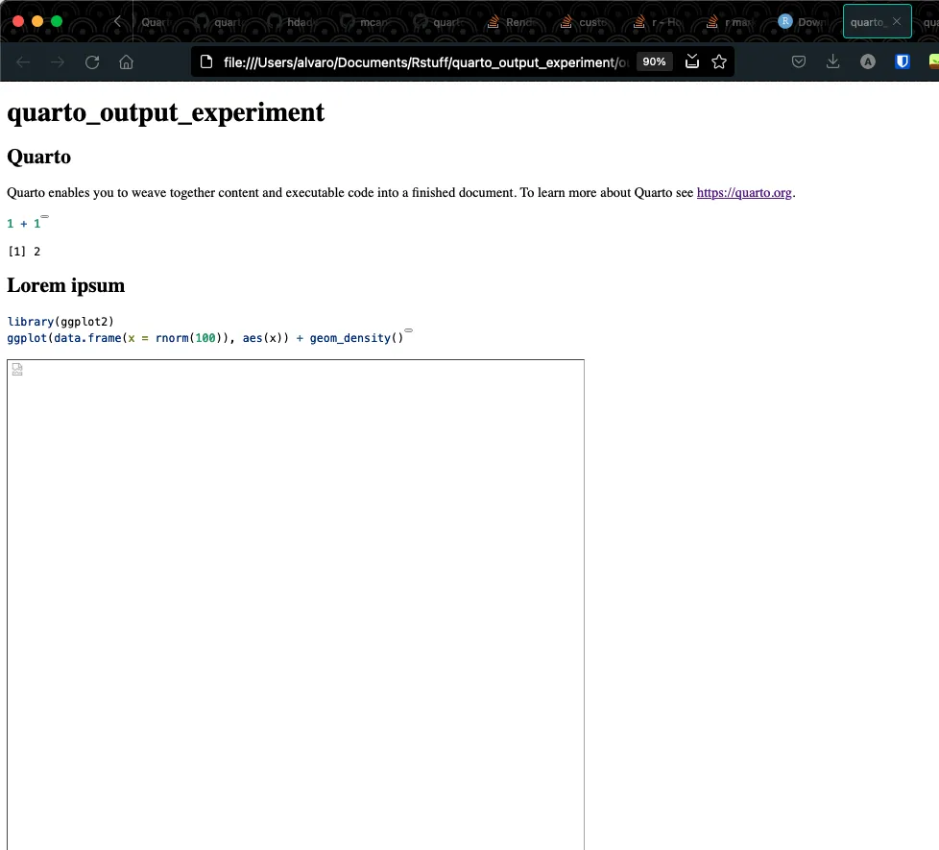
Task: Open the downloads panel
Action: point(833,61)
